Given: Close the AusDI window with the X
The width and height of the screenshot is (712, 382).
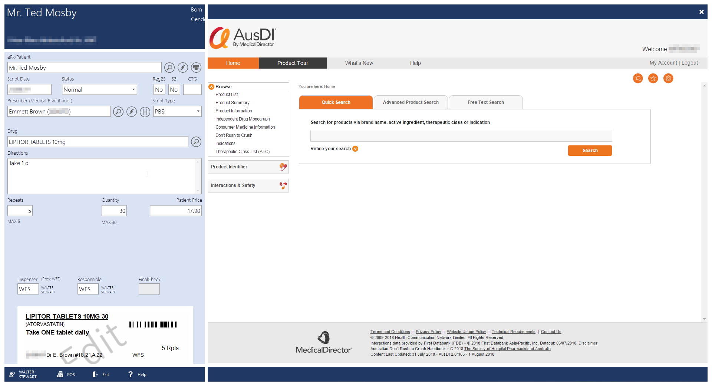Looking at the screenshot, I should 701,12.
